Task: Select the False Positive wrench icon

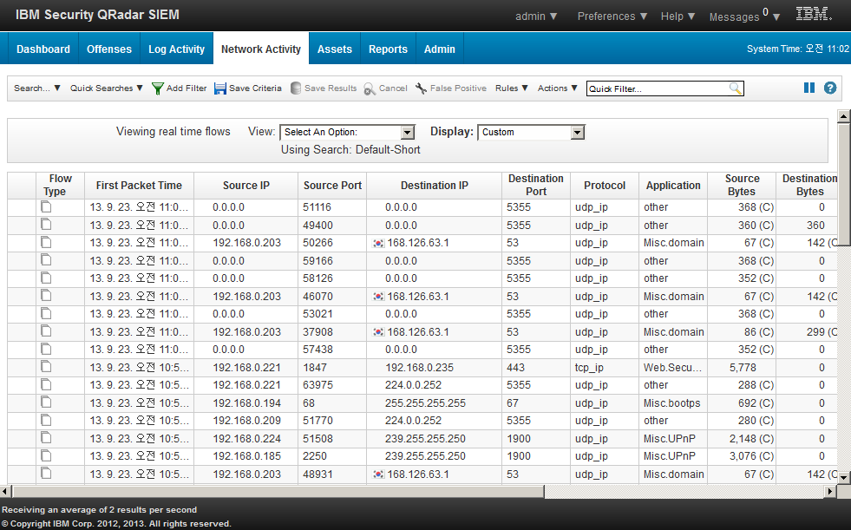Action: point(421,88)
